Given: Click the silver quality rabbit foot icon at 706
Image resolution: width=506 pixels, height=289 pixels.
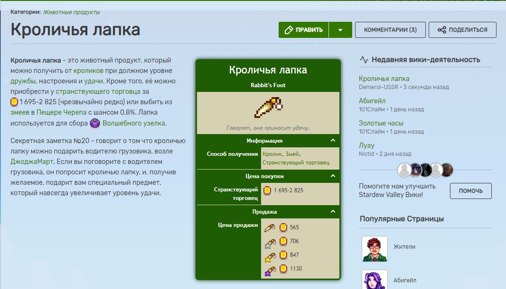Looking at the screenshot, I should click(x=270, y=243).
